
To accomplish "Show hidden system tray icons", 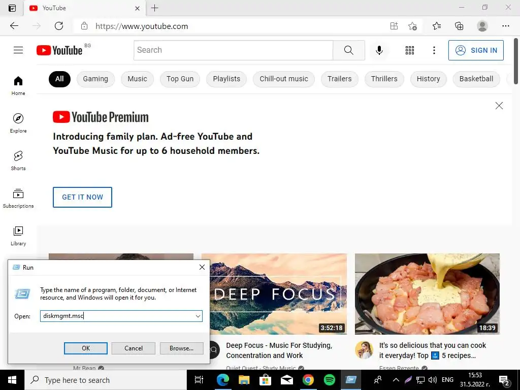I will pyautogui.click(x=396, y=380).
